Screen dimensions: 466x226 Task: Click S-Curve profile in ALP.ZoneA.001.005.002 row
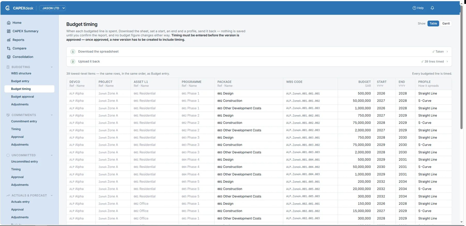tap(425, 189)
